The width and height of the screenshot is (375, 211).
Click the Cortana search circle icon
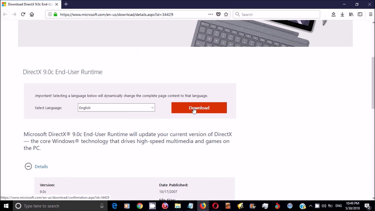[18, 206]
